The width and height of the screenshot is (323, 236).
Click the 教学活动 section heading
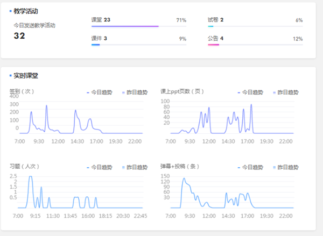pos(25,11)
